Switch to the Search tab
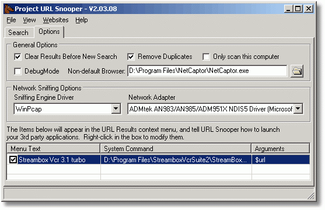 [x=19, y=33]
